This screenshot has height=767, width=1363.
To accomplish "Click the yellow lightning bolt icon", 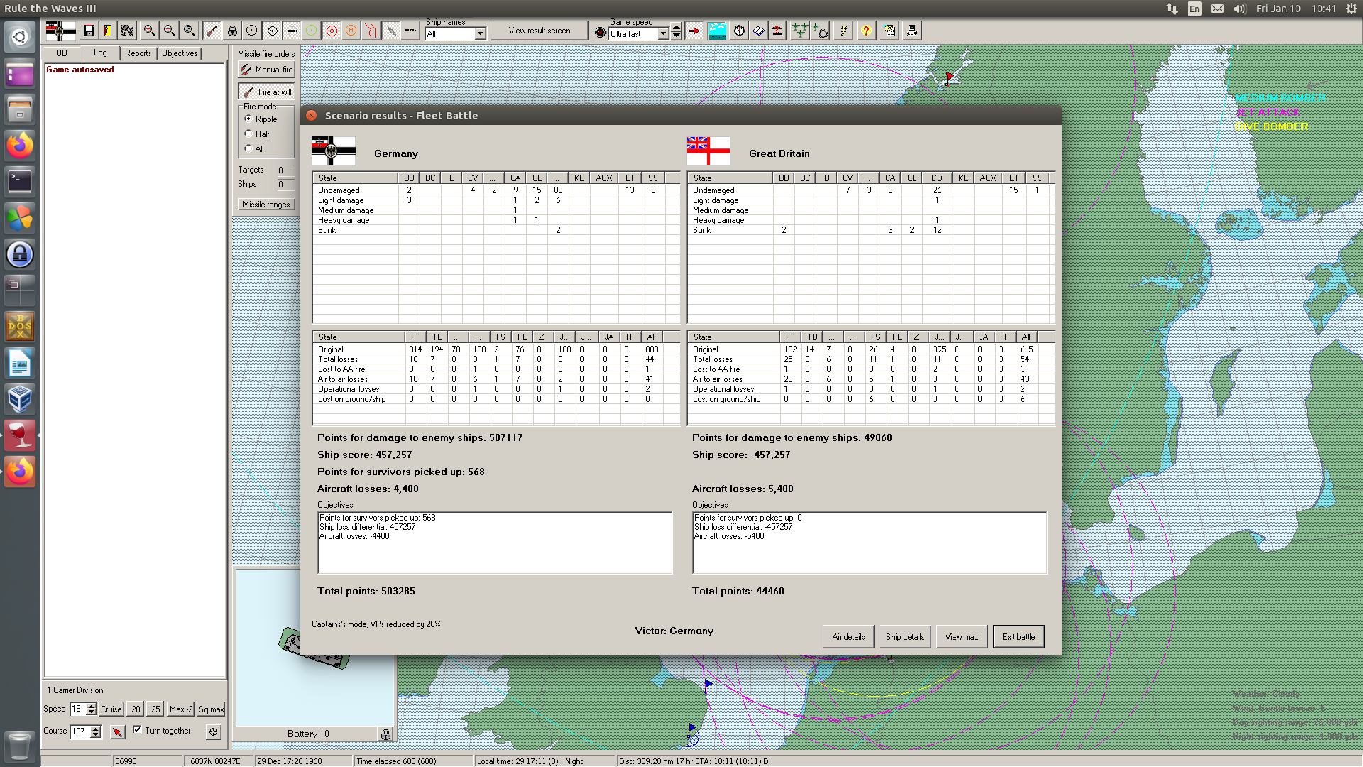I will point(843,31).
